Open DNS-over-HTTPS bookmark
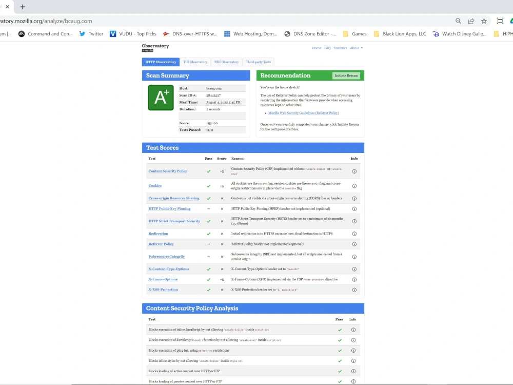This screenshot has width=513, height=385. click(x=190, y=34)
